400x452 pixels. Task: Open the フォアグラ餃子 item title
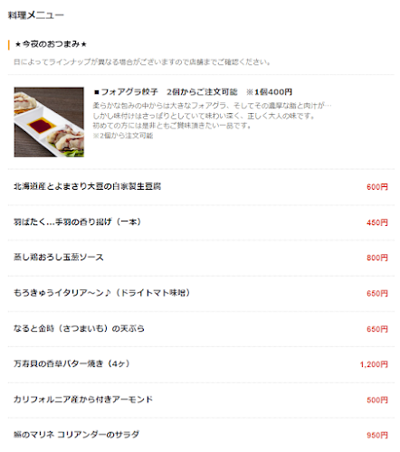(193, 92)
